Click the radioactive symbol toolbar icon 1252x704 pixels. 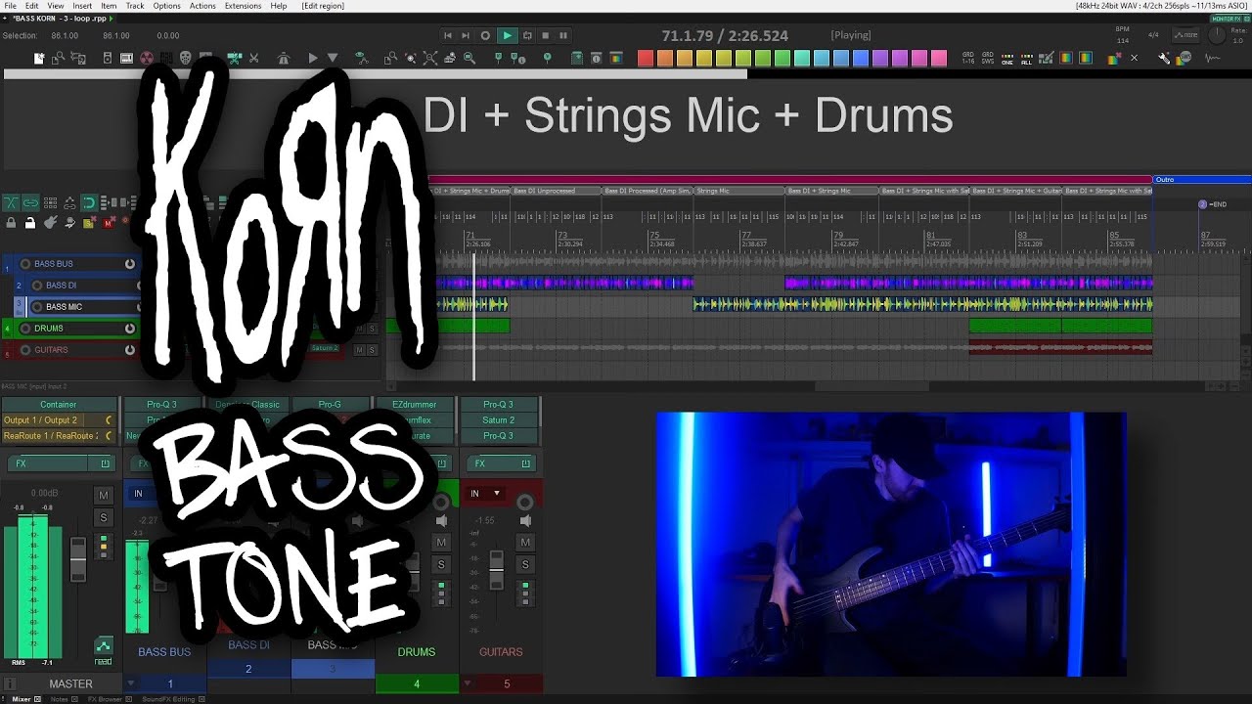pos(147,59)
